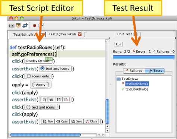Click the New Open Save Close toolbar thumbnail
Screen dimensions: 177x139
pyautogui.click(x=70, y=121)
